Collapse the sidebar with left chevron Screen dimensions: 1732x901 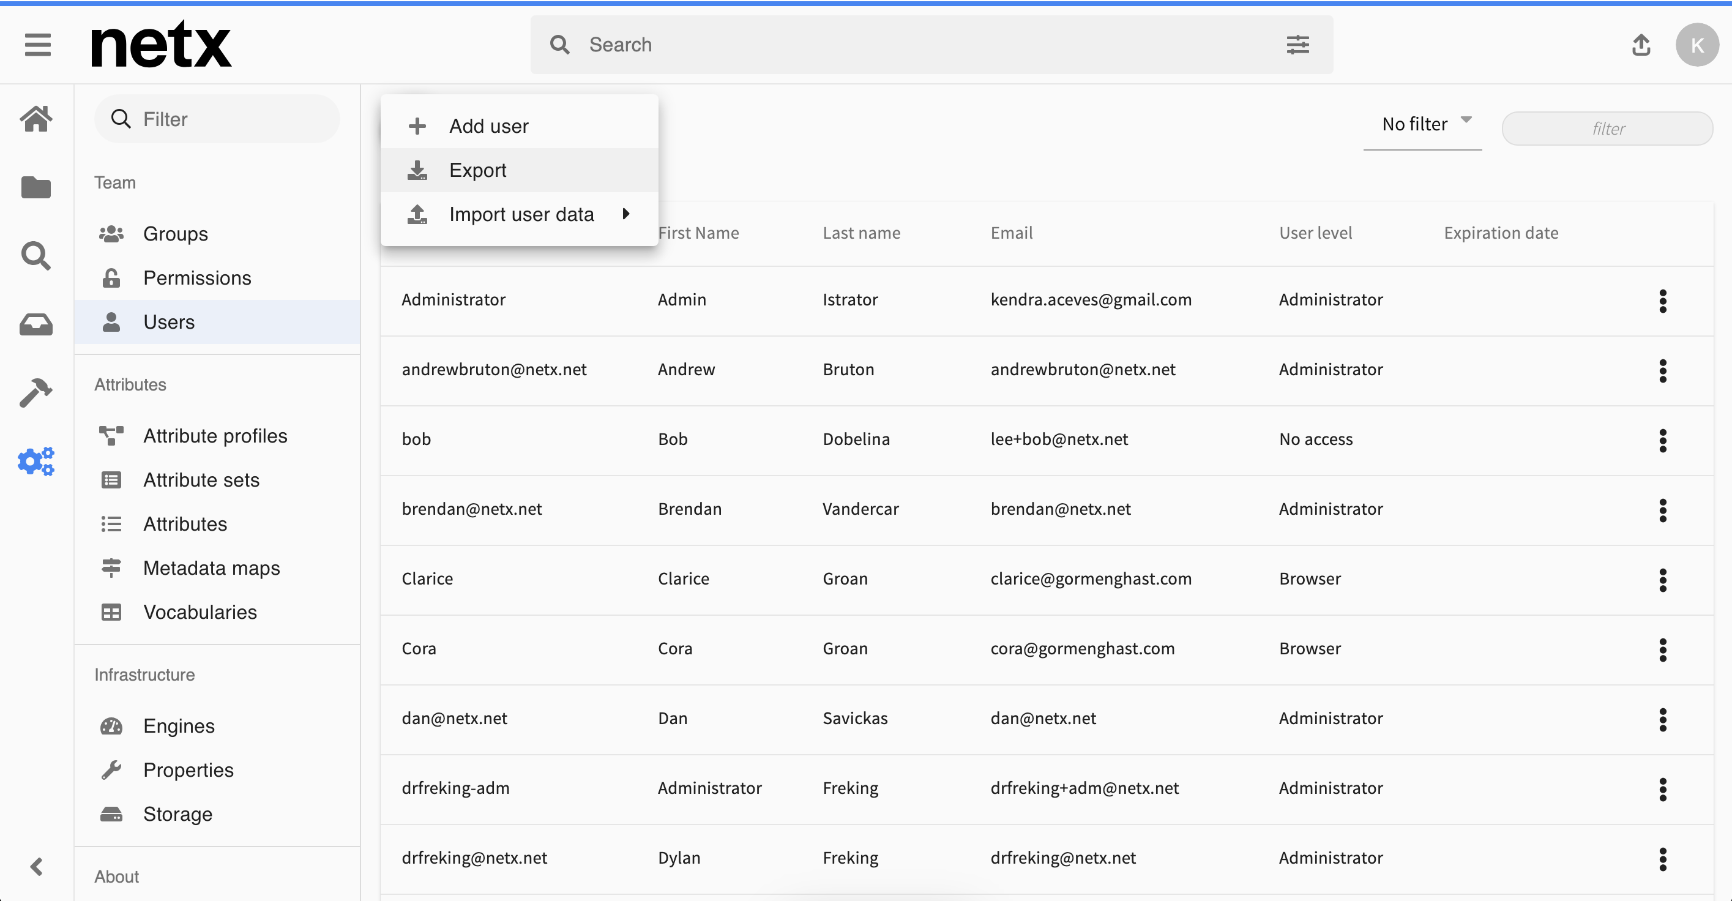point(36,867)
